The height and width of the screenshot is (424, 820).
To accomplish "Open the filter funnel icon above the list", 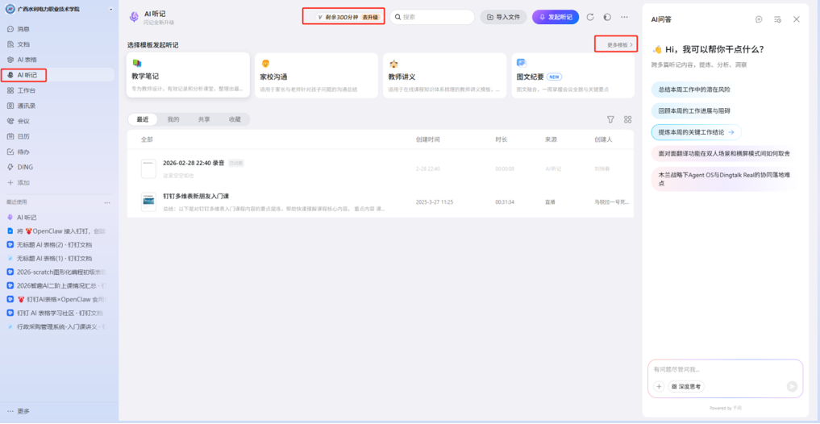I will [610, 119].
